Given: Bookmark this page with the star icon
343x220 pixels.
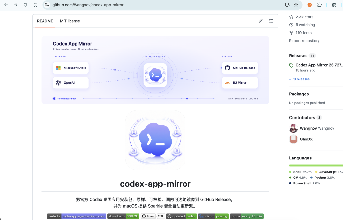Looking at the screenshot, I should [296, 5].
